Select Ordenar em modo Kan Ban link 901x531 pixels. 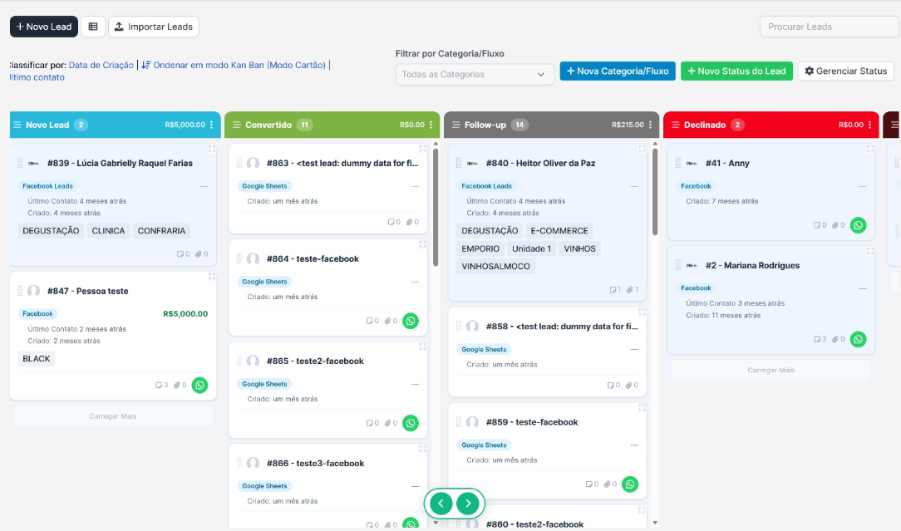(234, 65)
